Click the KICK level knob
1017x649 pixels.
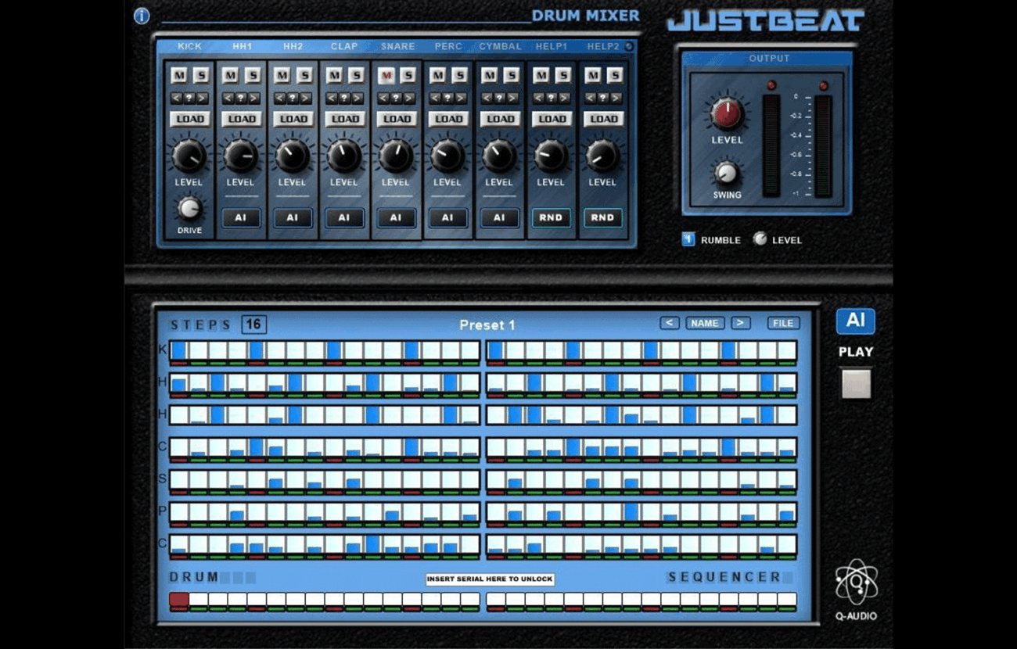(x=189, y=156)
